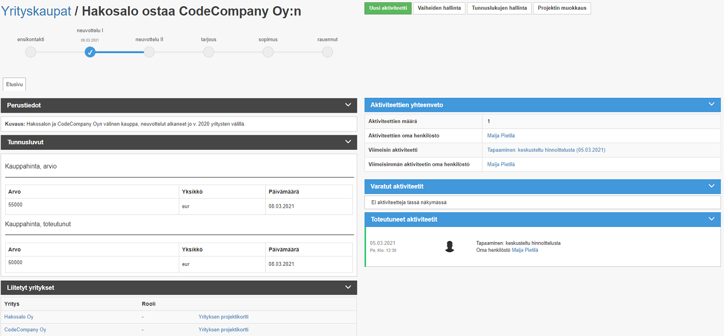Open Yrityksen projektikortti for CodeCompany Oy

223,329
